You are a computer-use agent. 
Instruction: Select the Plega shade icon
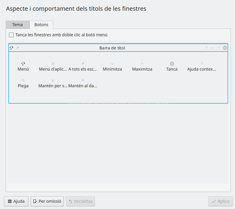[x=23, y=80]
